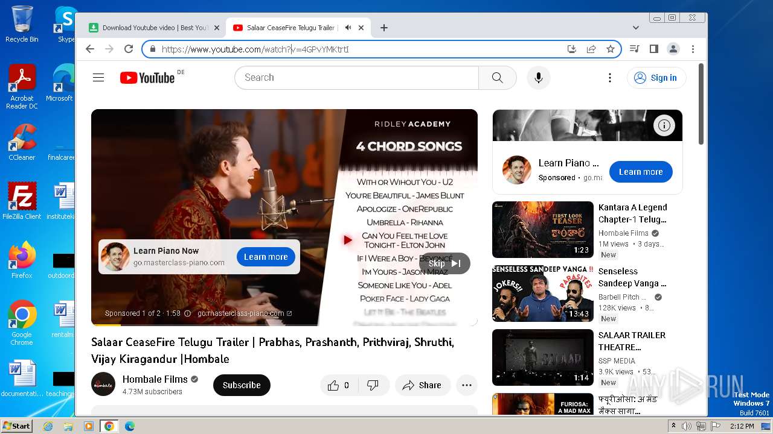Click the Salaar CeaseFire video title text

pyautogui.click(x=272, y=350)
